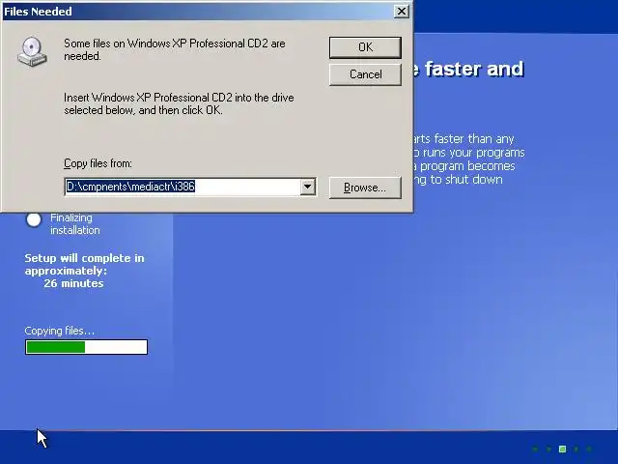Click the 'faster and' headline text
618x464 pixels.
click(x=474, y=69)
